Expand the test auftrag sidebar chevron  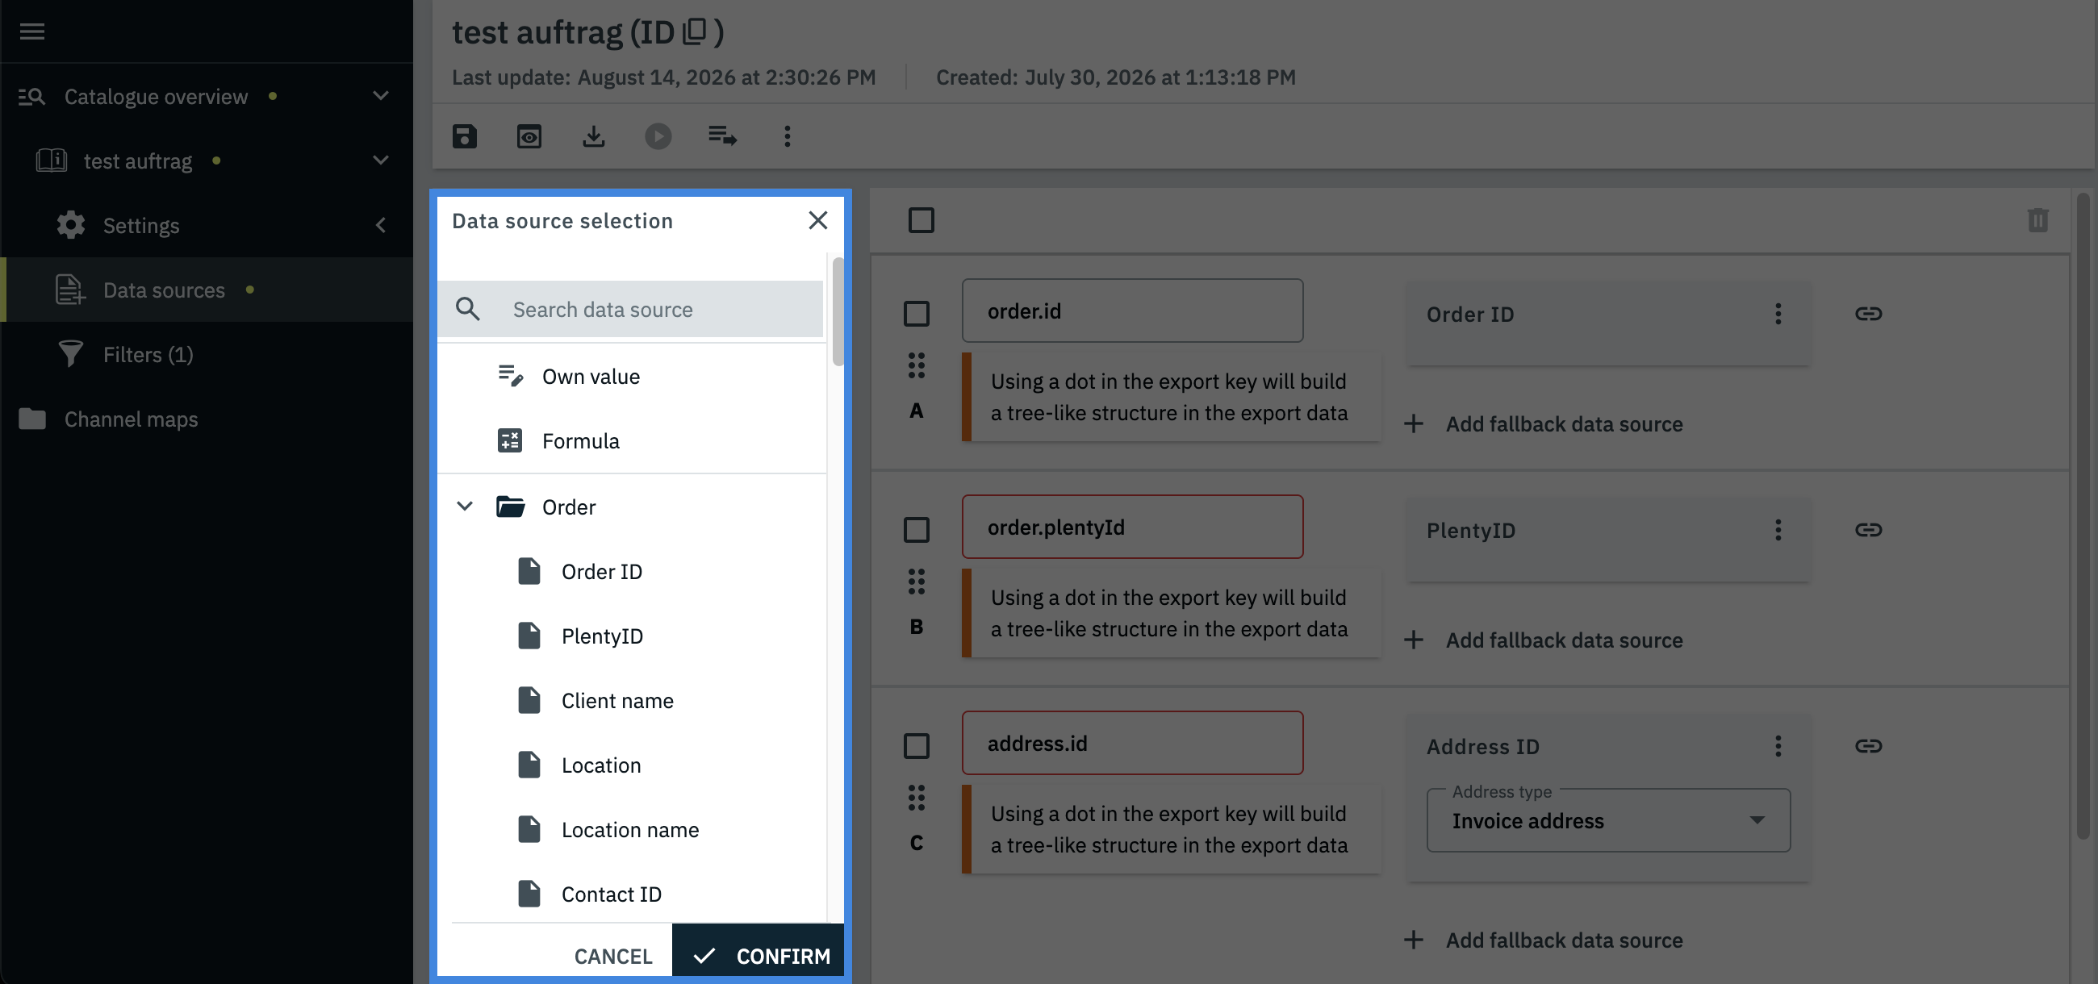coord(380,161)
